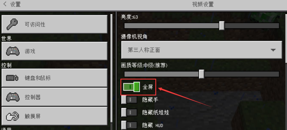
Task: Click the 画质等级 quality slider handle
Action: [201, 74]
